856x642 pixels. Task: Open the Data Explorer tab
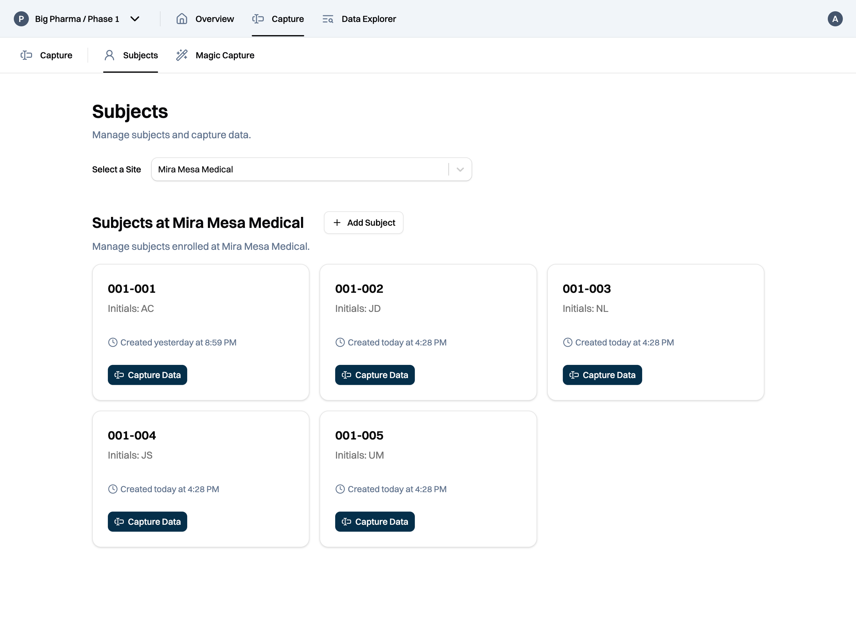tap(368, 18)
